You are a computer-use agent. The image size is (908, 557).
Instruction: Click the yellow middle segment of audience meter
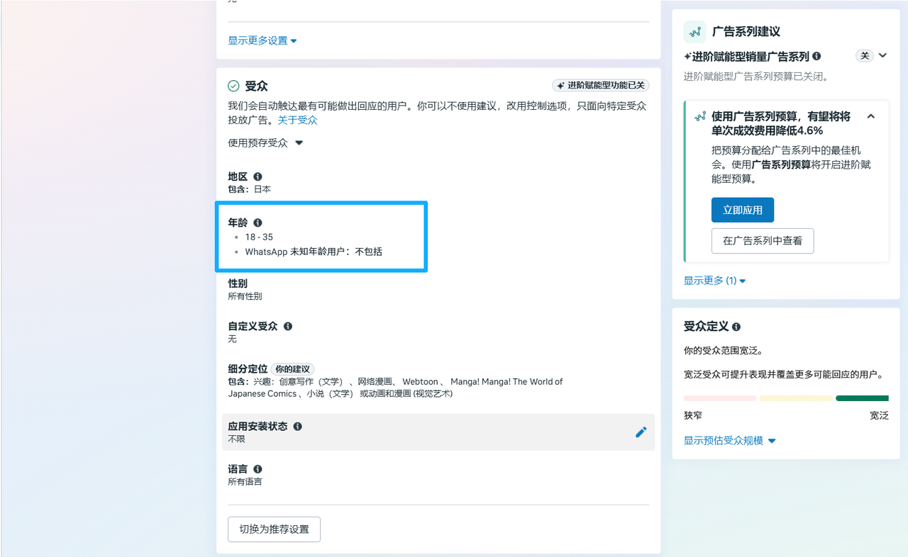point(796,398)
